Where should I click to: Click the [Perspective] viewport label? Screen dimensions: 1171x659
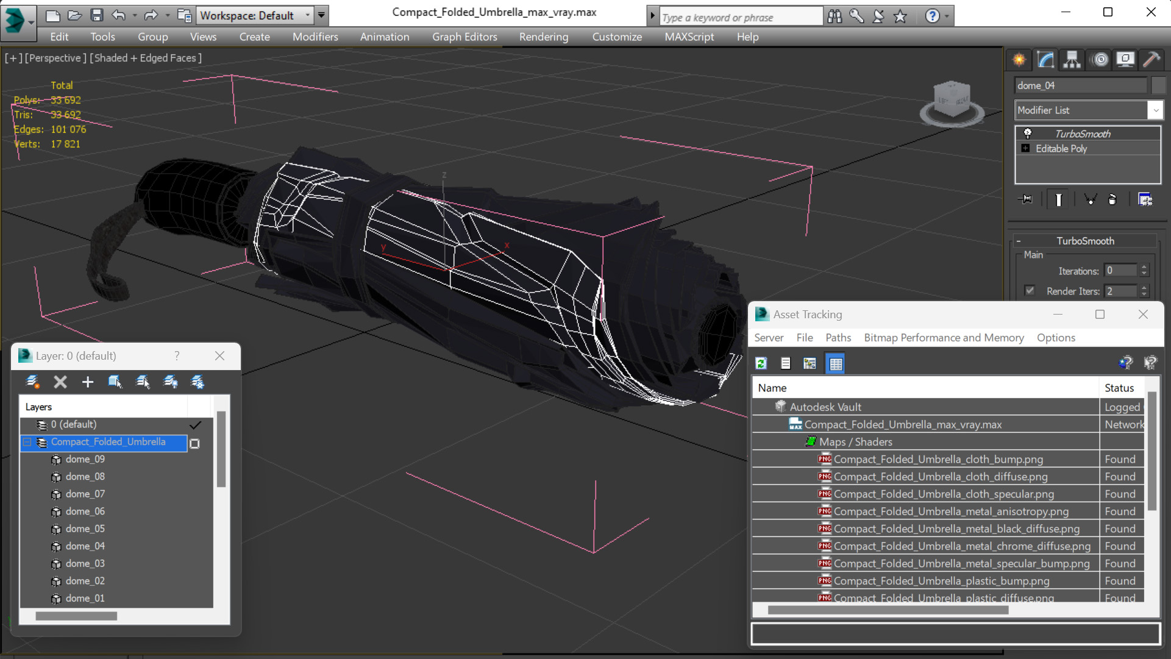[x=55, y=58]
